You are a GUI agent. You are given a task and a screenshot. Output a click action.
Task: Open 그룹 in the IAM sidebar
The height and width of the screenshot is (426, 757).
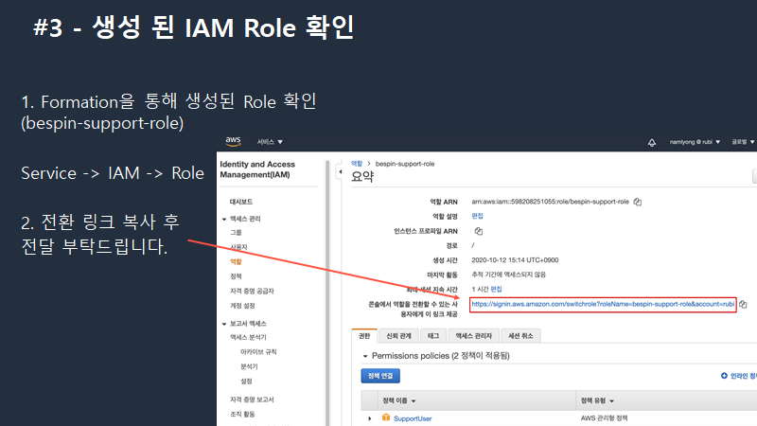[x=236, y=232]
